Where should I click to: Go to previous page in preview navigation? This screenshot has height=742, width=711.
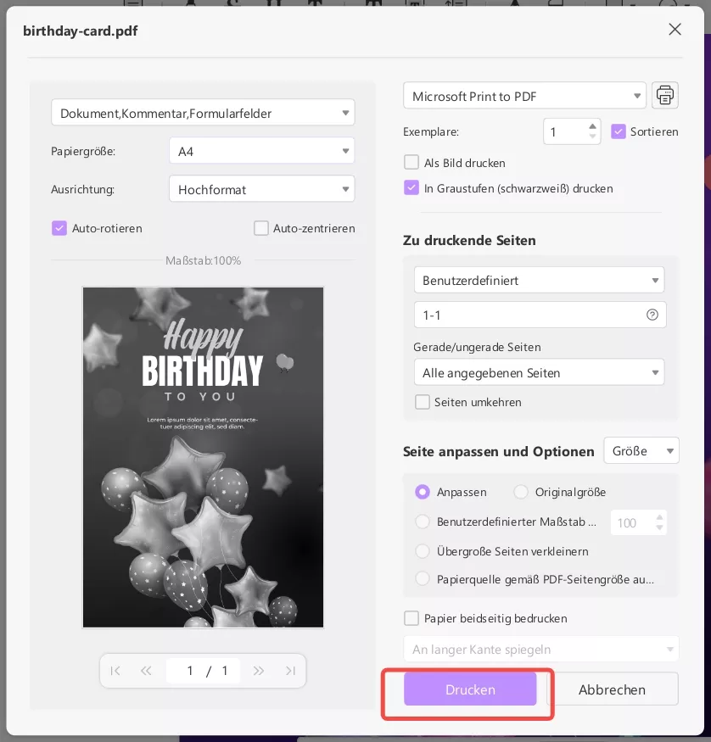click(146, 671)
